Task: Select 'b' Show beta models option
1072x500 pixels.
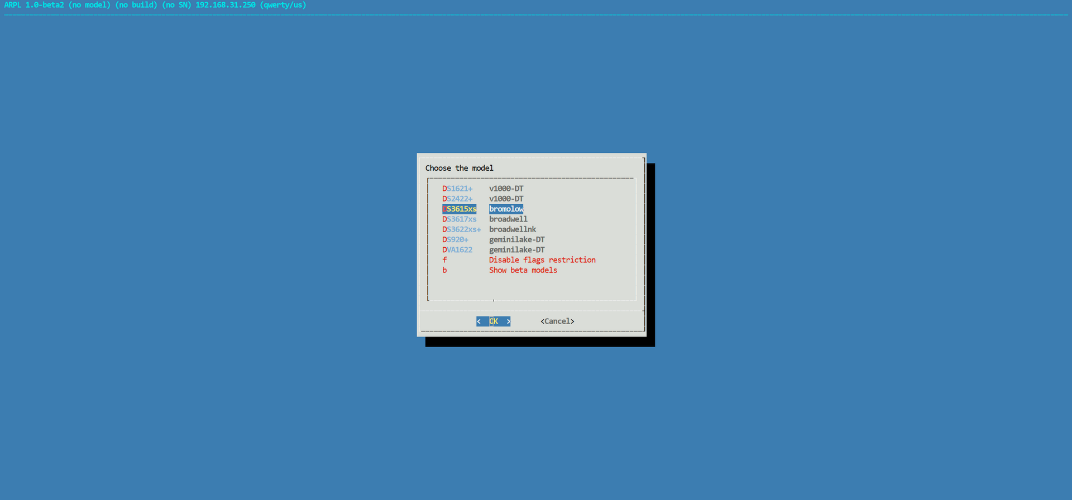Action: coord(500,270)
